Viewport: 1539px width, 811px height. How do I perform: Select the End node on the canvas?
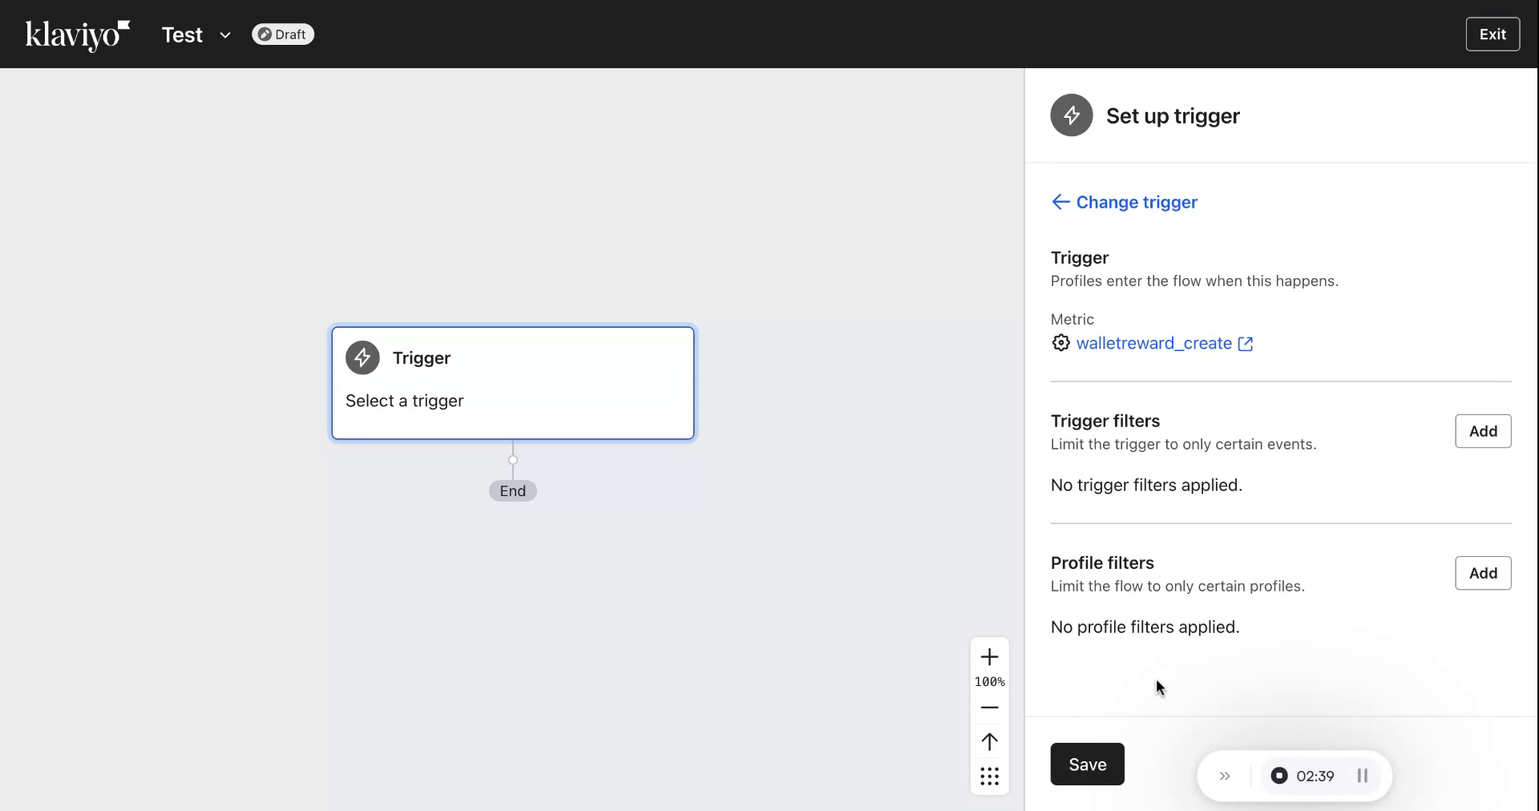coord(512,490)
